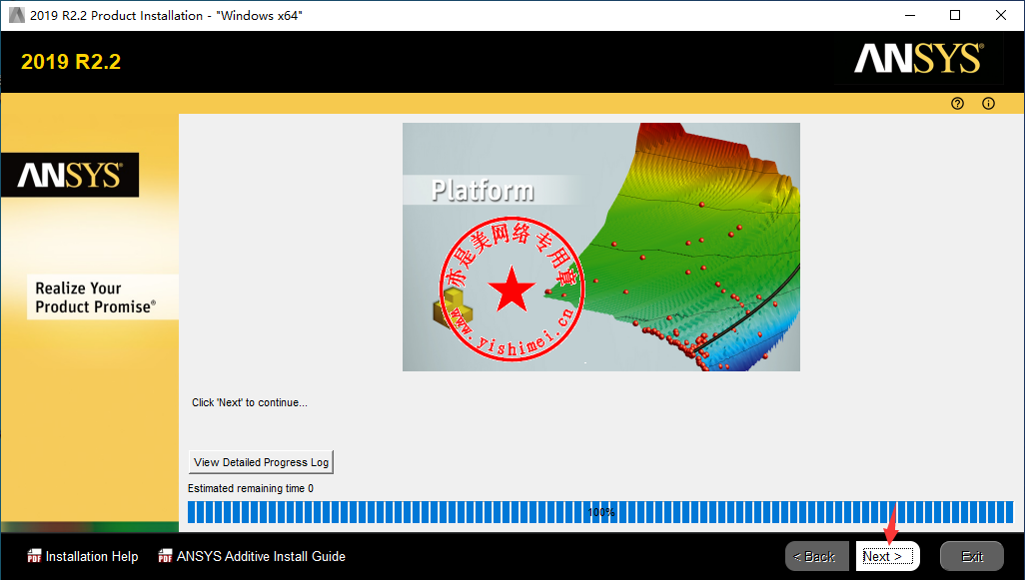Click the installer title bar app icon
The width and height of the screenshot is (1025, 580).
point(16,15)
